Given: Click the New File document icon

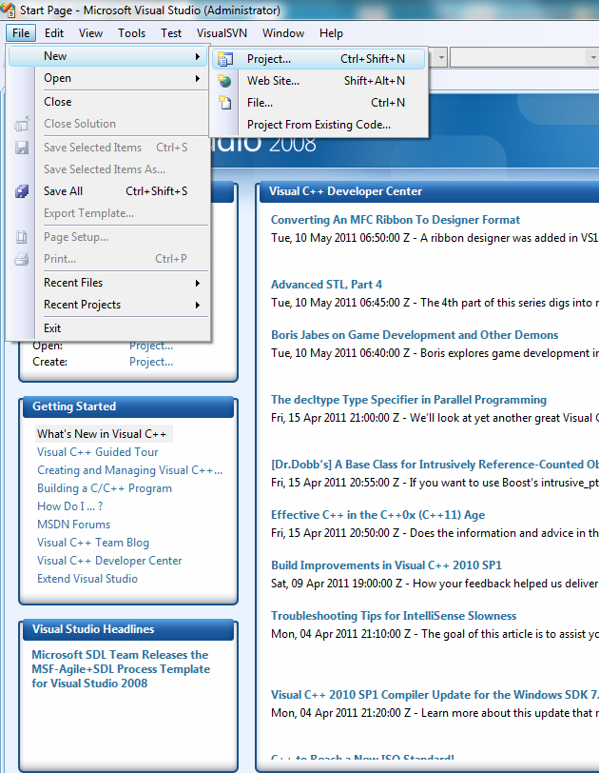Looking at the screenshot, I should coord(225,103).
